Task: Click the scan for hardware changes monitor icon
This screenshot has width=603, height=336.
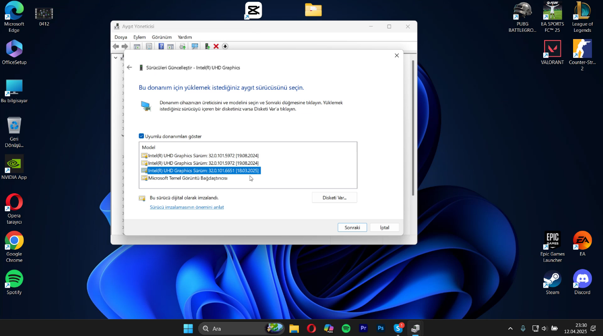Action: [195, 46]
